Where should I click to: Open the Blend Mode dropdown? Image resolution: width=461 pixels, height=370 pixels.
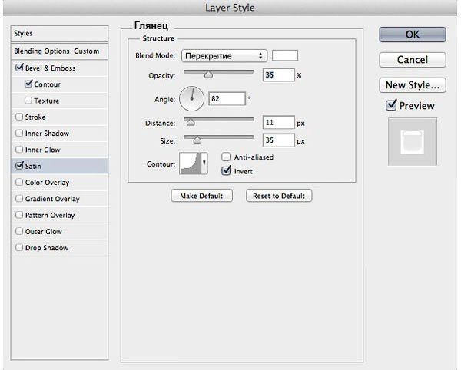click(224, 55)
